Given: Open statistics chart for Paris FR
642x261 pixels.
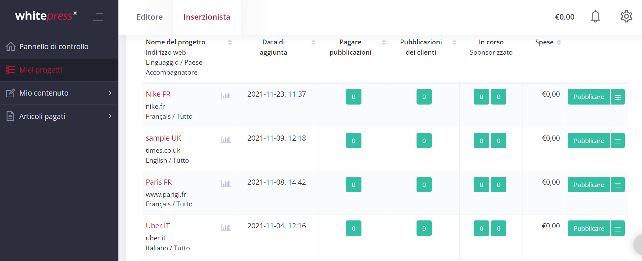Looking at the screenshot, I should [x=226, y=184].
